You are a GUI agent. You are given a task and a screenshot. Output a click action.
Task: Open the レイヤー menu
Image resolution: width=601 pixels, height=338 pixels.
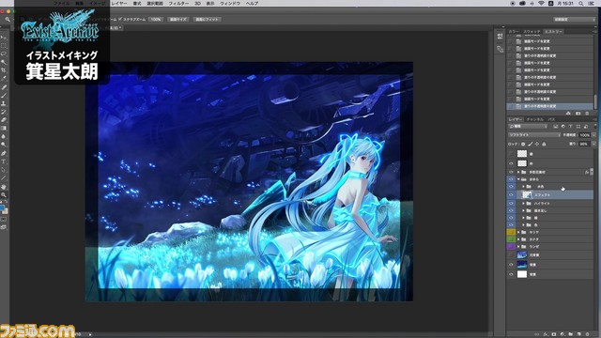click(x=119, y=3)
